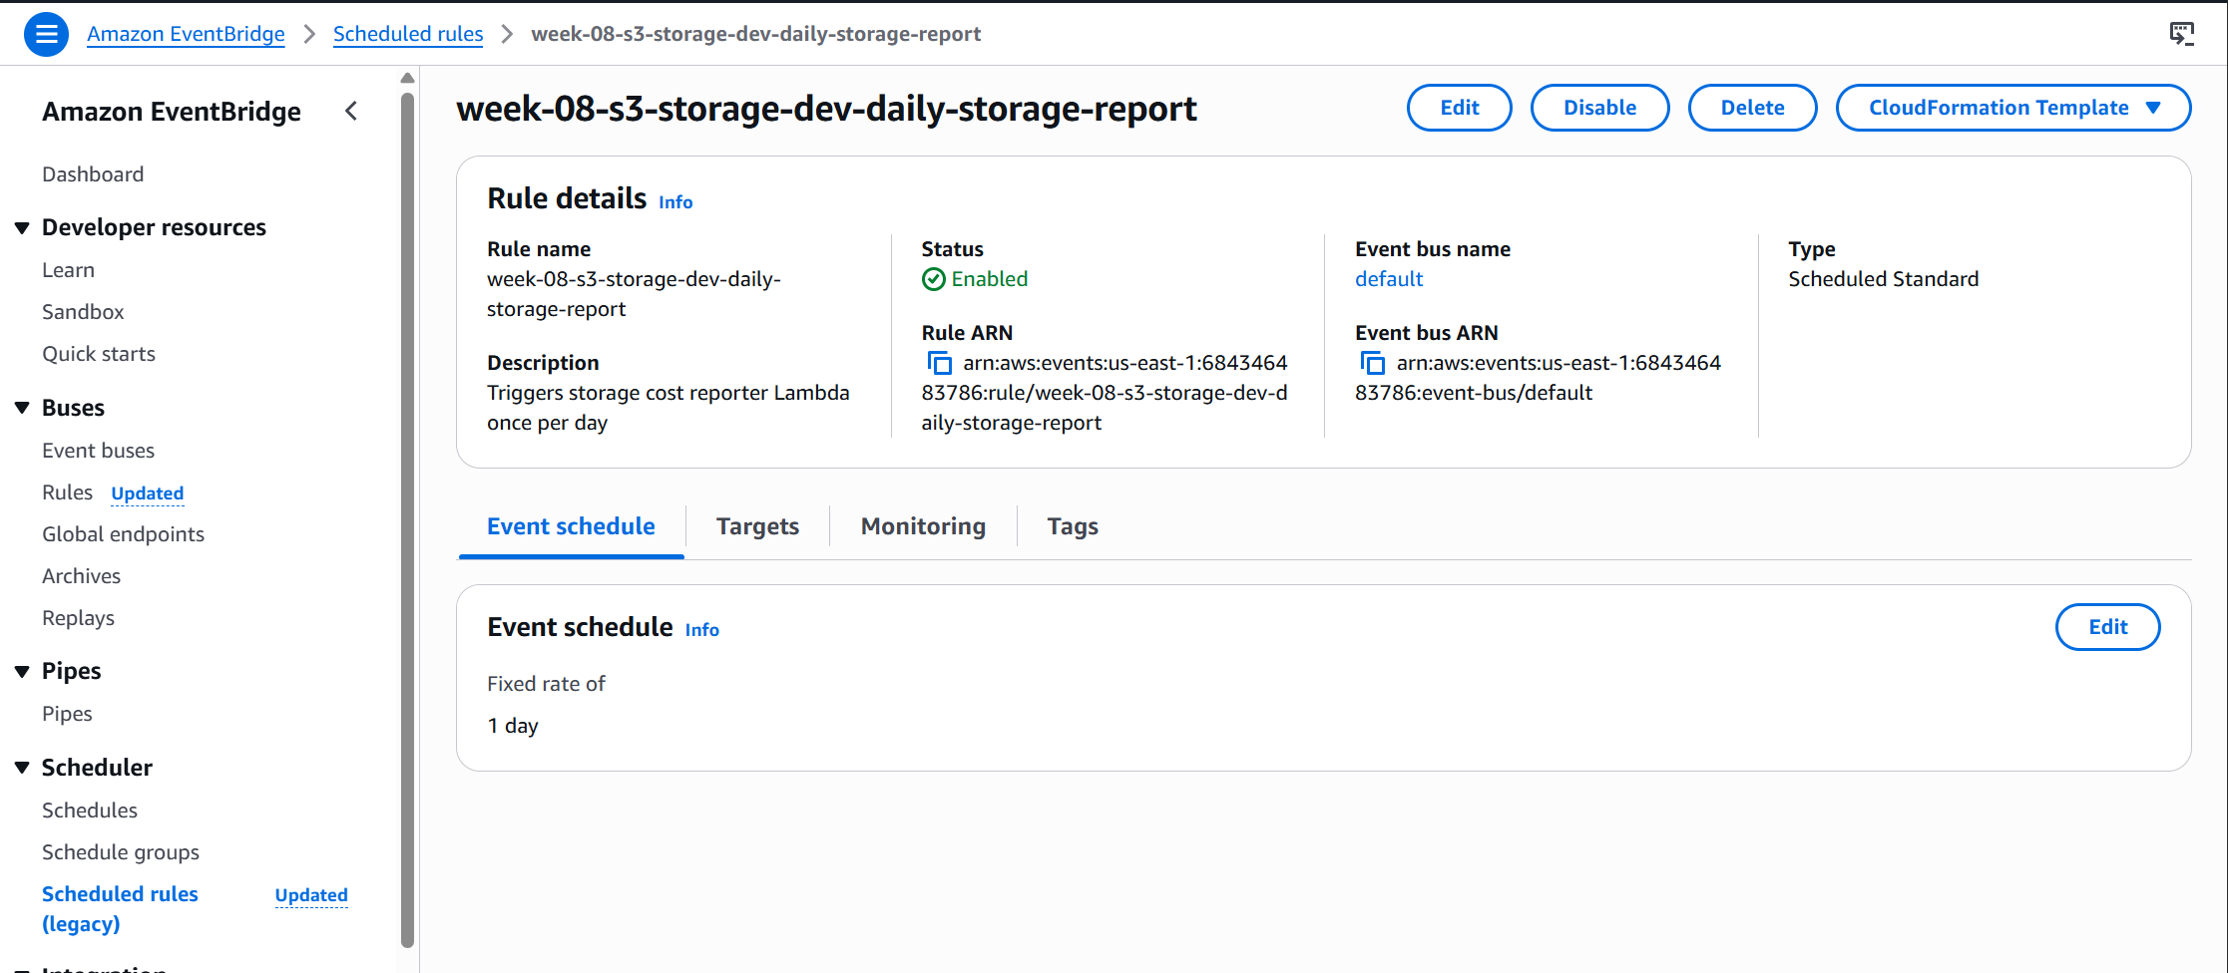Screen dimensions: 2228x973
Task: Collapse the Scheduler section
Action: [22, 768]
